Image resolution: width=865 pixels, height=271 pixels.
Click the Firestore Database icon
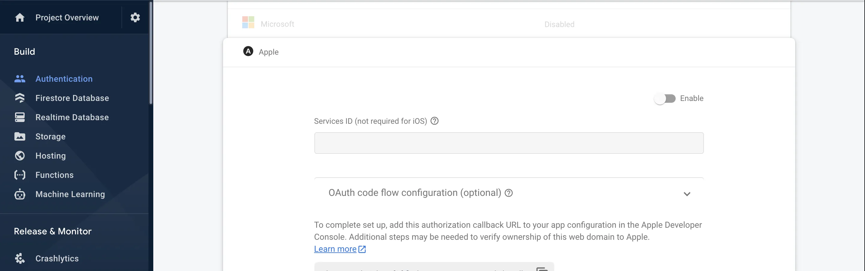pos(20,98)
